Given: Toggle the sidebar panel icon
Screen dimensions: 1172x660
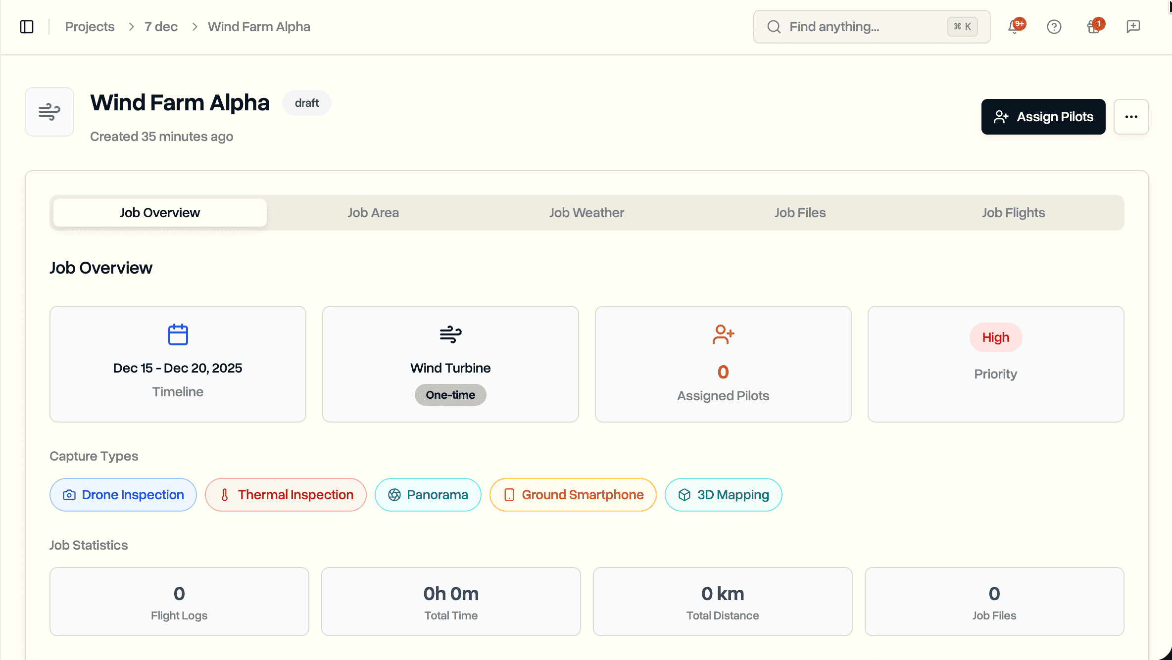Looking at the screenshot, I should (x=27, y=27).
